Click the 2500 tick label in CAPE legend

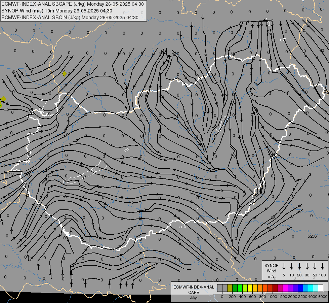click(303, 297)
